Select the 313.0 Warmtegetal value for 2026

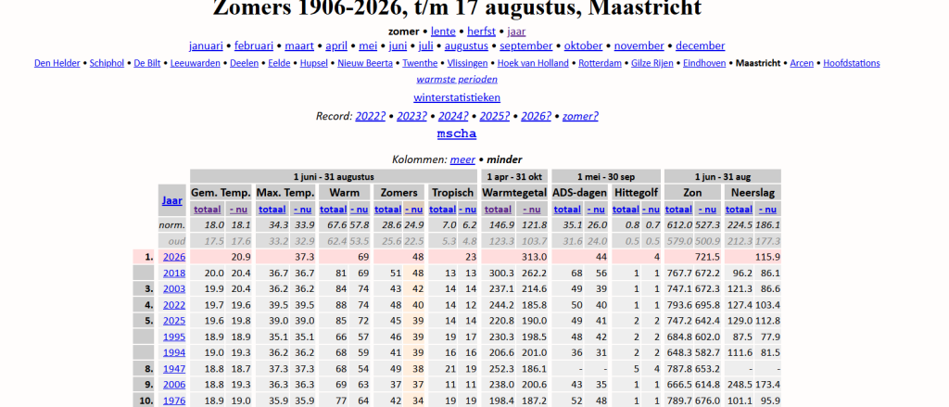click(x=535, y=258)
